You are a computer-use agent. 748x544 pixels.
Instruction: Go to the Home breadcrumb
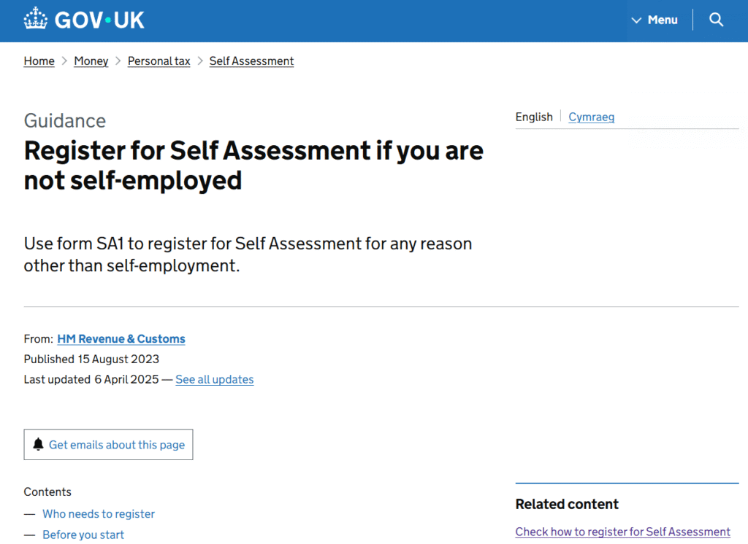(39, 61)
